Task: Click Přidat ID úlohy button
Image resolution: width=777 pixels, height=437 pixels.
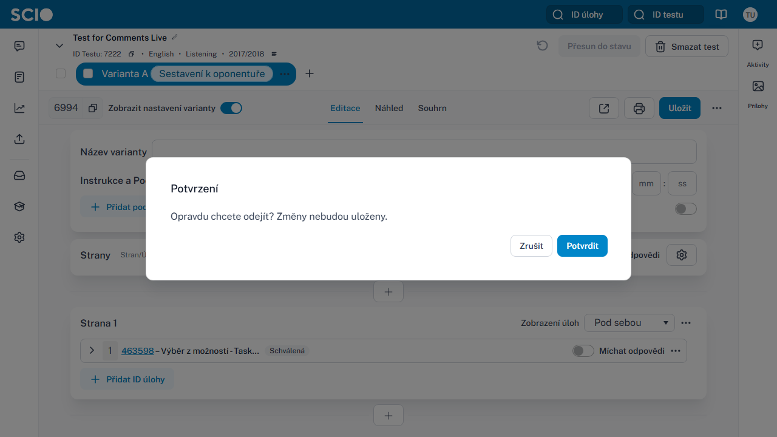Action: click(x=127, y=379)
